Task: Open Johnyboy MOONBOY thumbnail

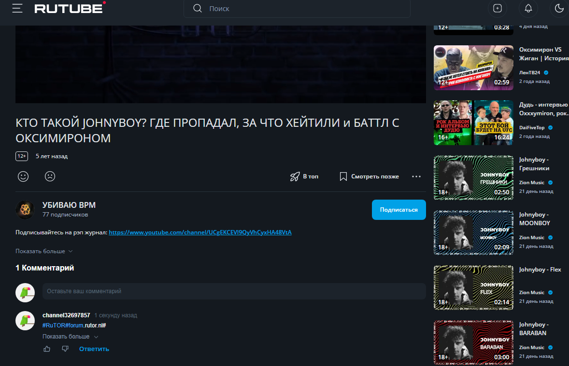Action: click(473, 233)
